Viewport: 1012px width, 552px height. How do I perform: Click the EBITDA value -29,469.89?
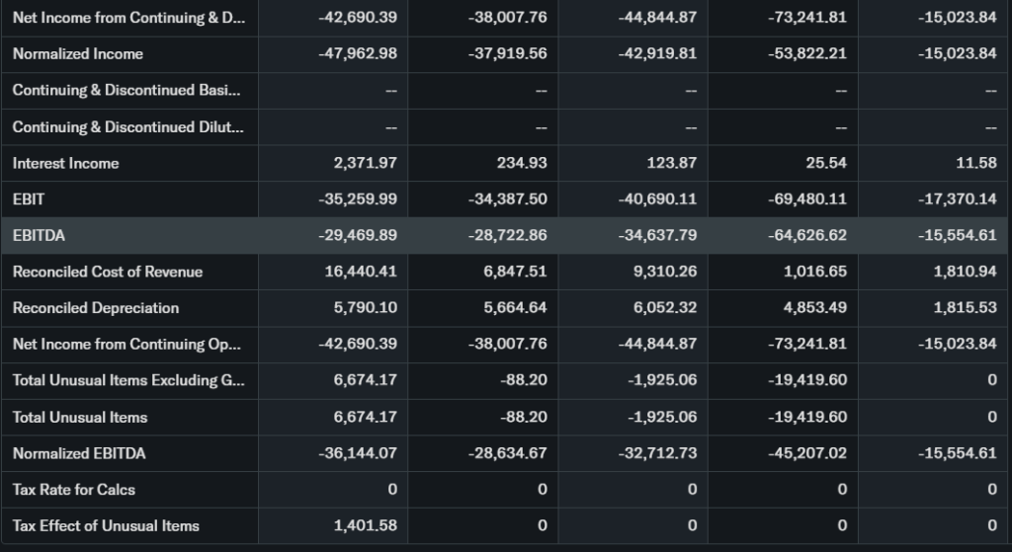(x=358, y=236)
